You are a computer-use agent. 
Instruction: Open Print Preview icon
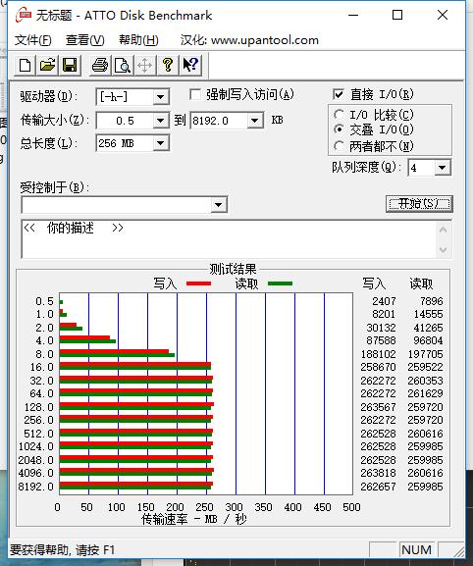pyautogui.click(x=123, y=66)
